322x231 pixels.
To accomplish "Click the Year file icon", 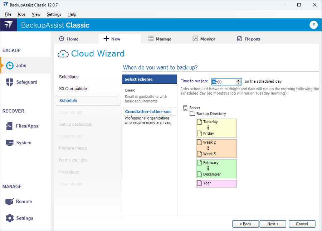I will pyautogui.click(x=199, y=183).
